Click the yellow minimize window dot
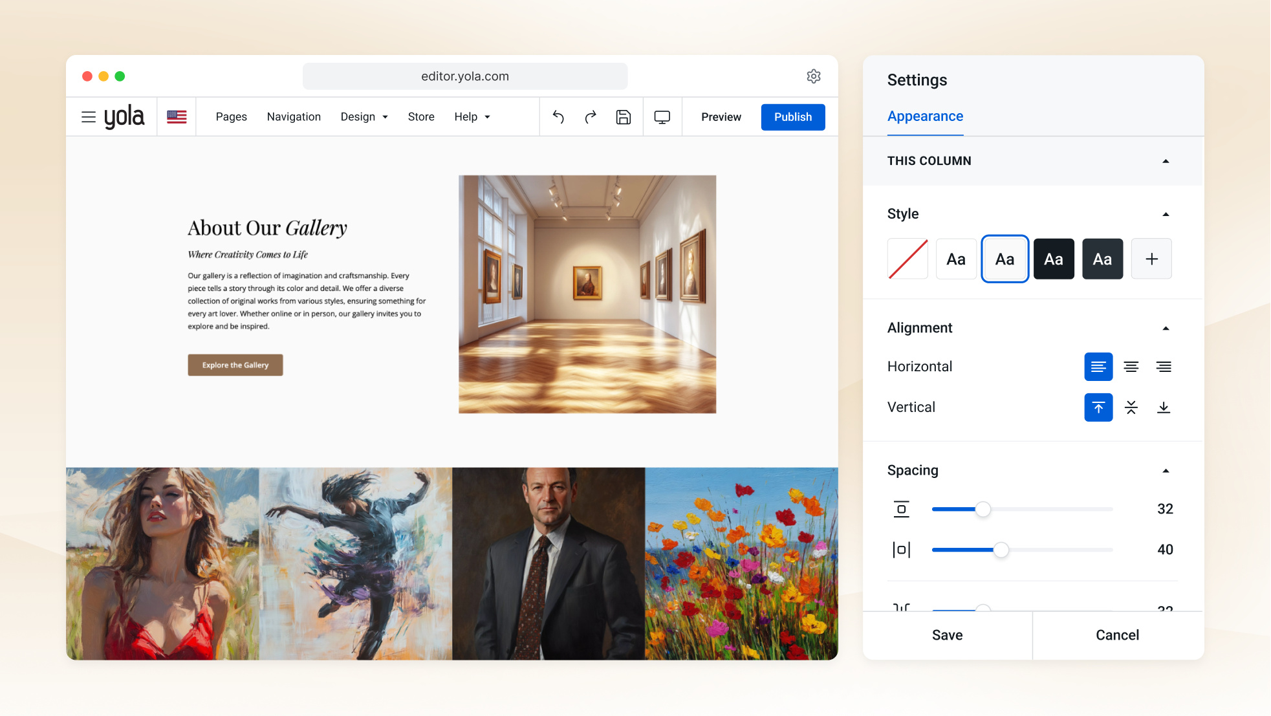The height and width of the screenshot is (716, 1271). 103,76
